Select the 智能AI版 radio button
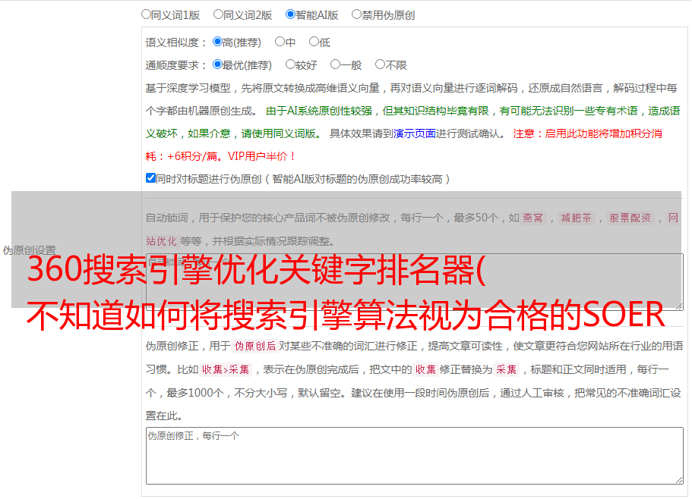Screen dimensions: 692x499 [290, 14]
